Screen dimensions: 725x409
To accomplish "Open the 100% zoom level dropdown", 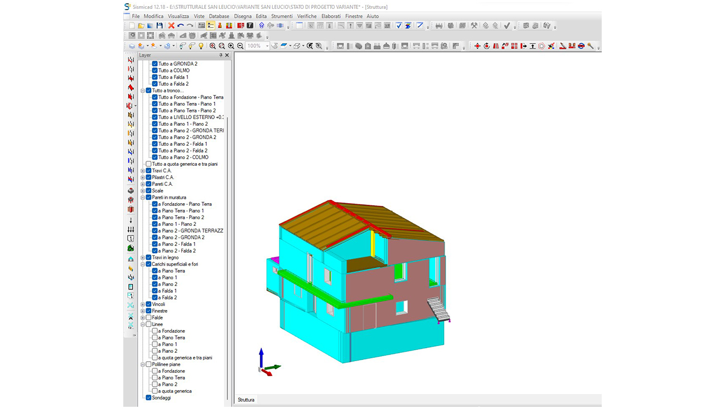I will tap(267, 46).
